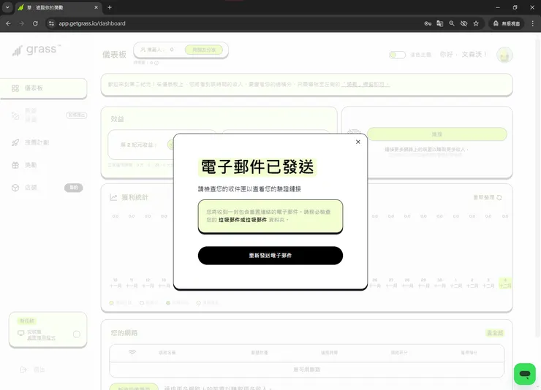Open the green chat support widget

coord(524,373)
